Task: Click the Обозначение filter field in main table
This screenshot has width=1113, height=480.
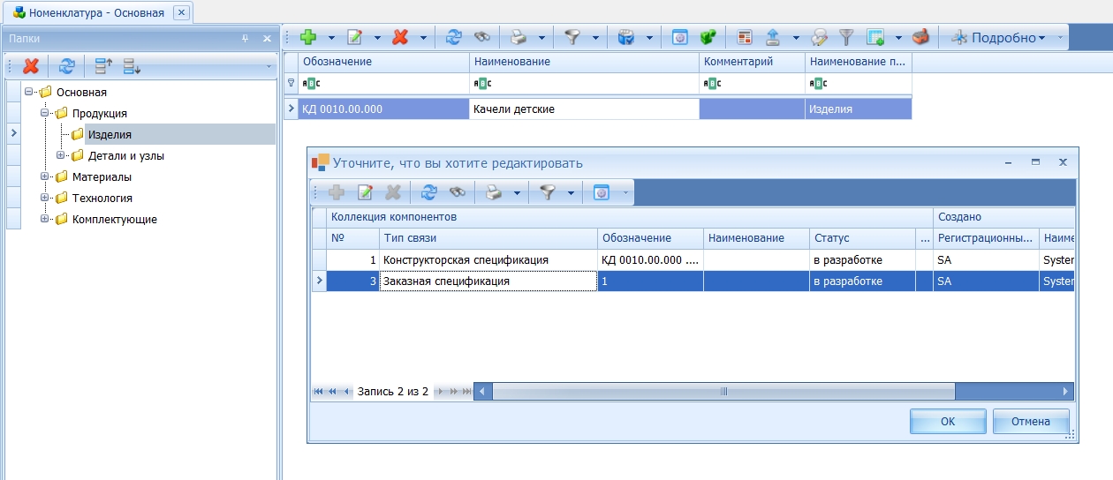Action: (384, 83)
